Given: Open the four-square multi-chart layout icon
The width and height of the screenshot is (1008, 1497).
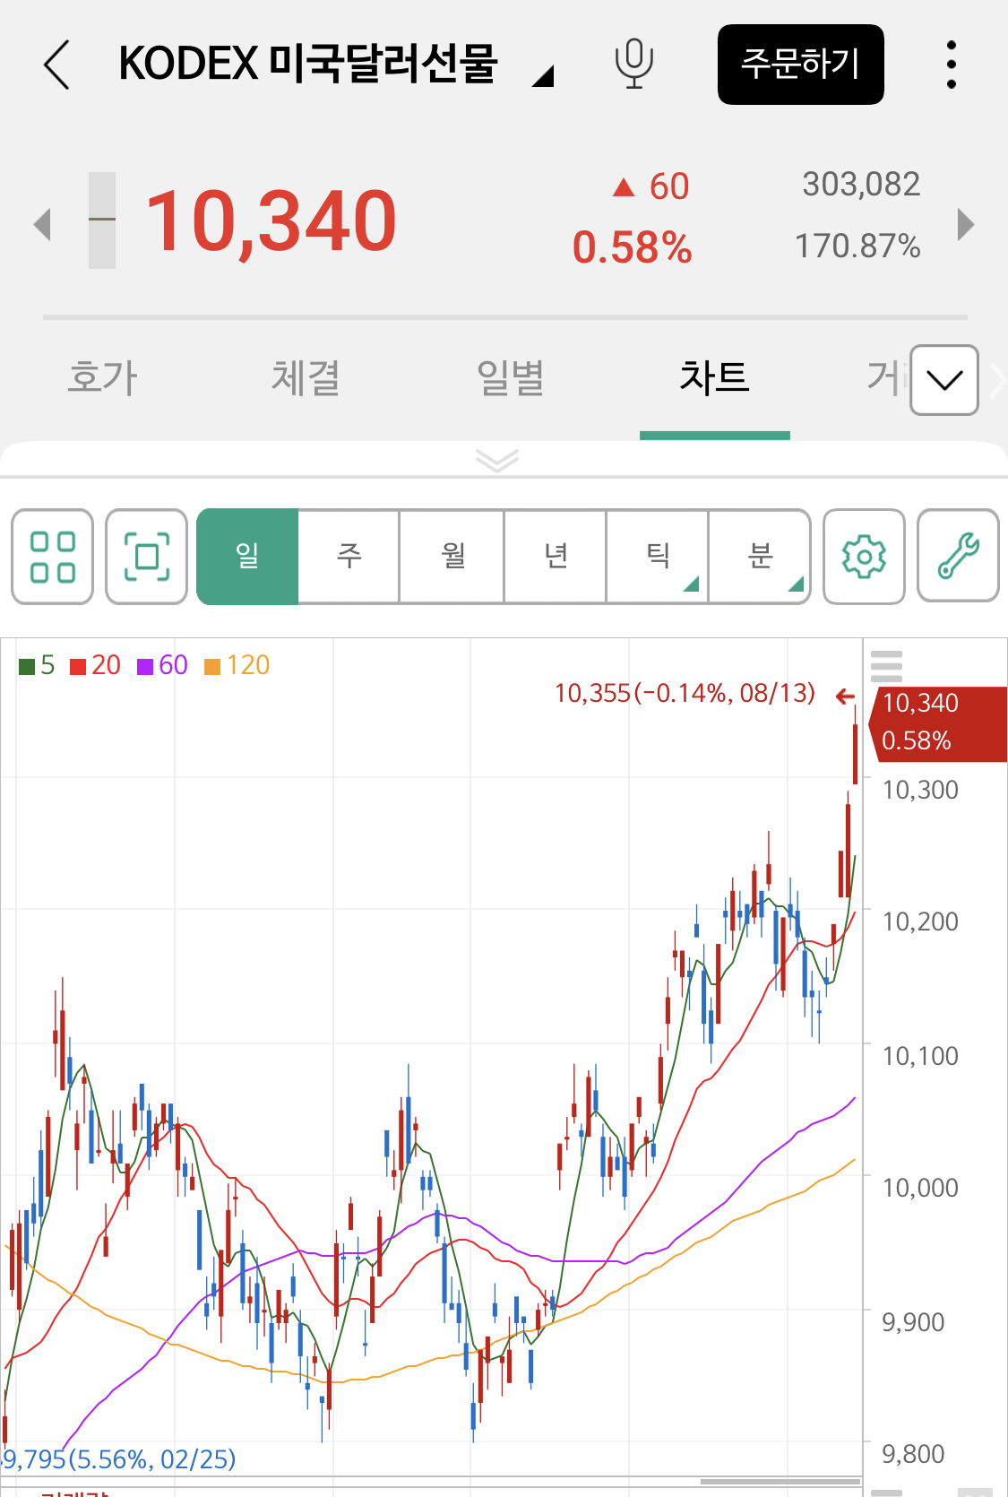Looking at the screenshot, I should click(x=53, y=557).
